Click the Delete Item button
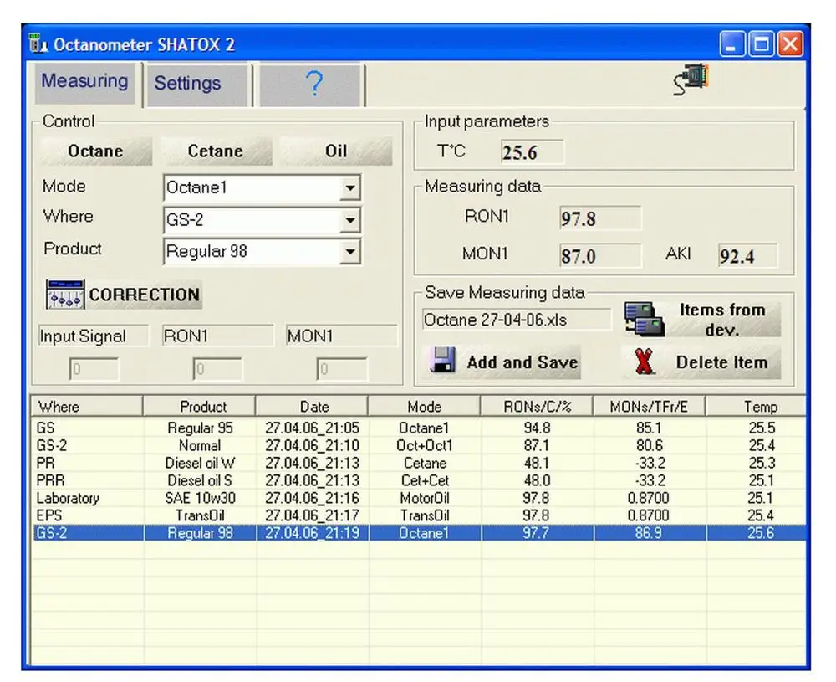Viewport: 836px width, 682px height. (701, 362)
